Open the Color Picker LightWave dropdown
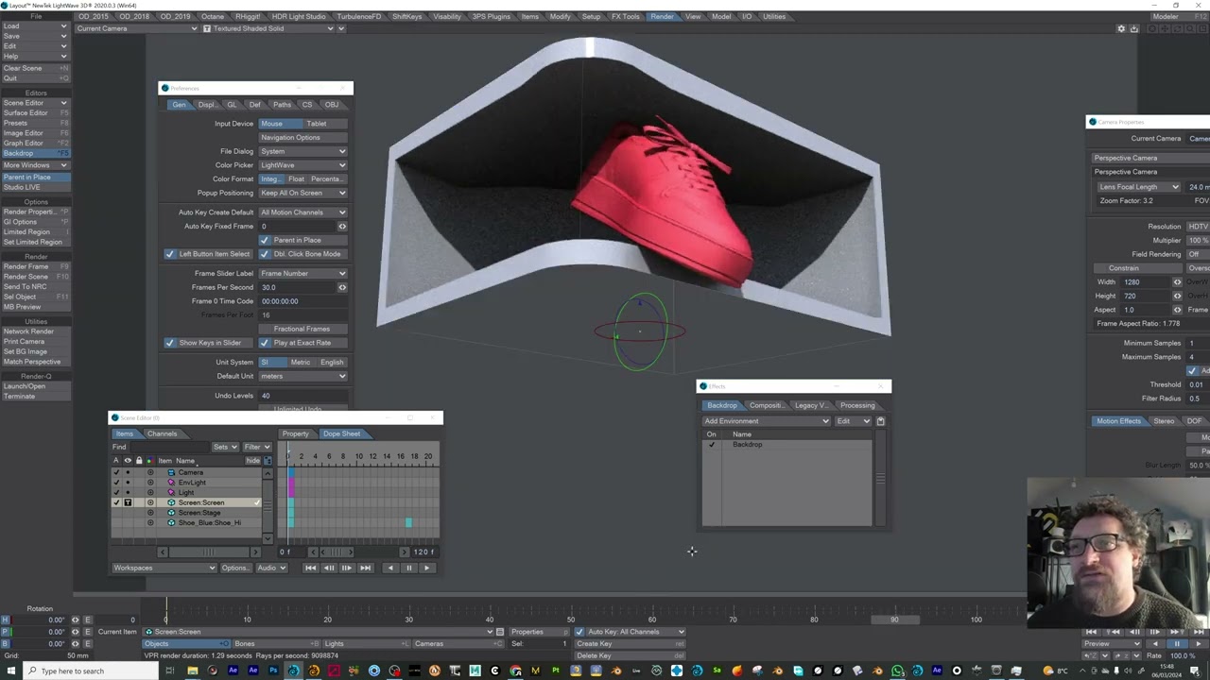 (x=302, y=165)
